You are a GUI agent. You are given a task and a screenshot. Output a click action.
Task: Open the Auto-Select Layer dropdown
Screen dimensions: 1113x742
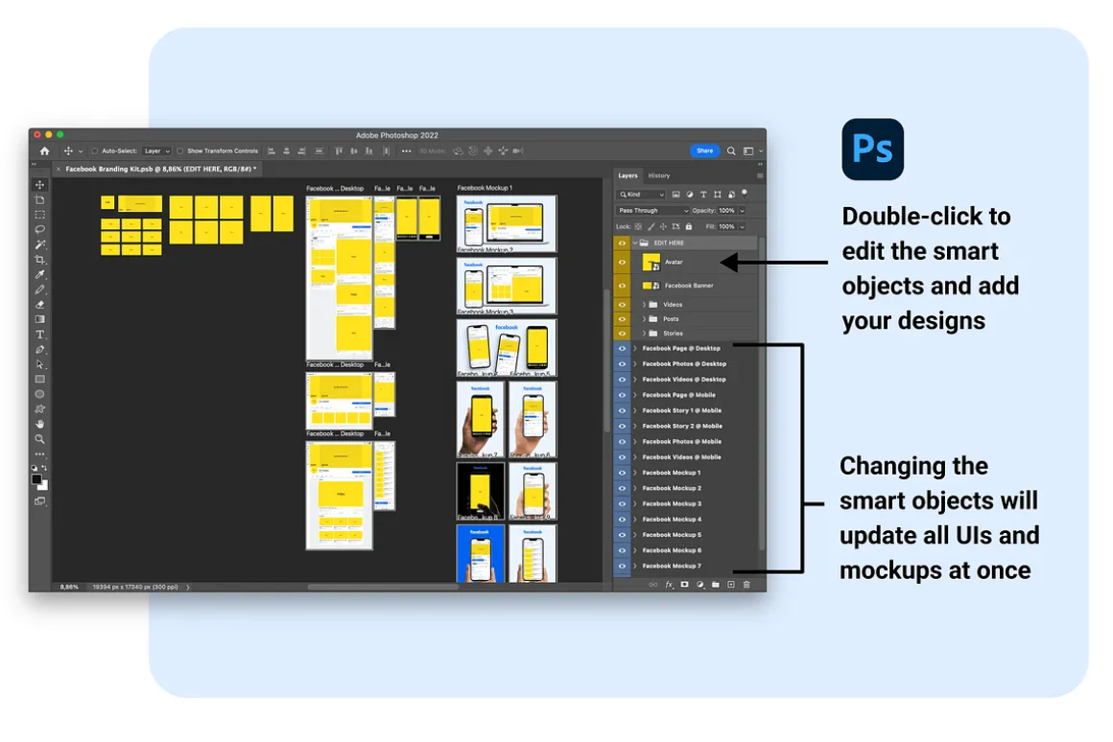[x=156, y=151]
